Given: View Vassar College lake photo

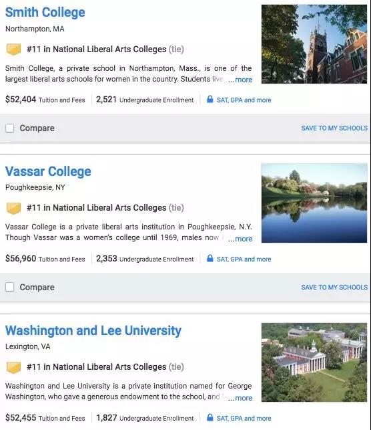Looking at the screenshot, I should pyautogui.click(x=314, y=203).
